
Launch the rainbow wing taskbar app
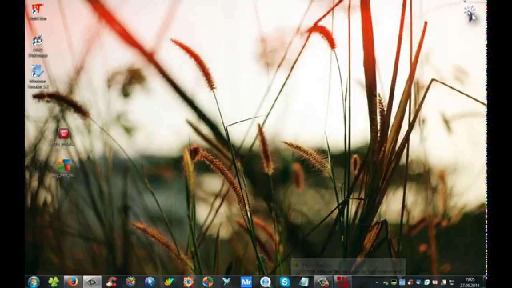169,282
